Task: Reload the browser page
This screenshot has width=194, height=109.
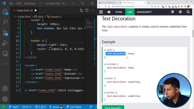Action: (x=106, y=6)
